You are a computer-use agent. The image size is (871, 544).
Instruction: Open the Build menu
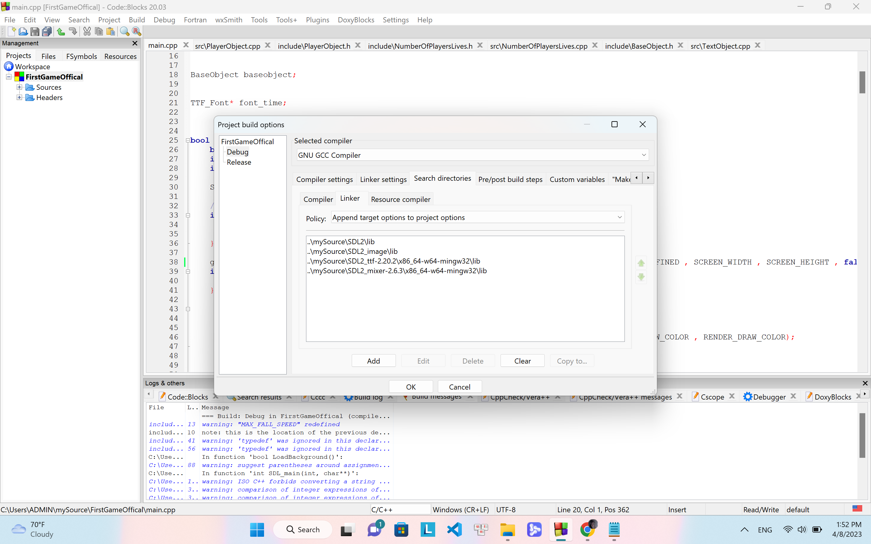137,20
